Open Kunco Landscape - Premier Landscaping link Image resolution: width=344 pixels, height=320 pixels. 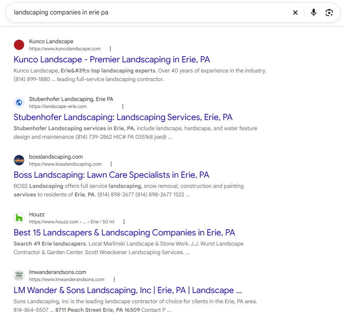[x=112, y=60]
